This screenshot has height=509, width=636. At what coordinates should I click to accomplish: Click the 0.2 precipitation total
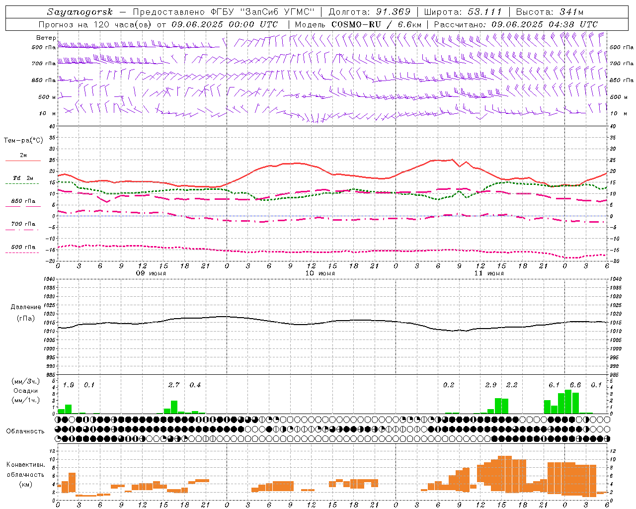[449, 385]
